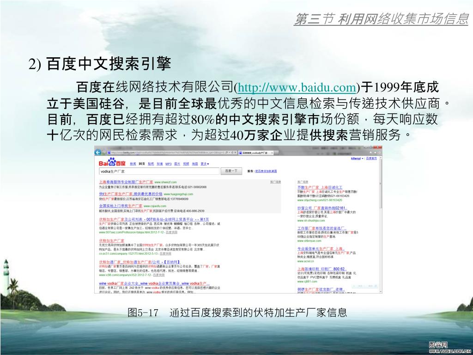Open sidebar ad 苏酚生产厂家_上海巨诚化工
Image resolution: width=473 pixels, height=355 pixels.
point(320,188)
